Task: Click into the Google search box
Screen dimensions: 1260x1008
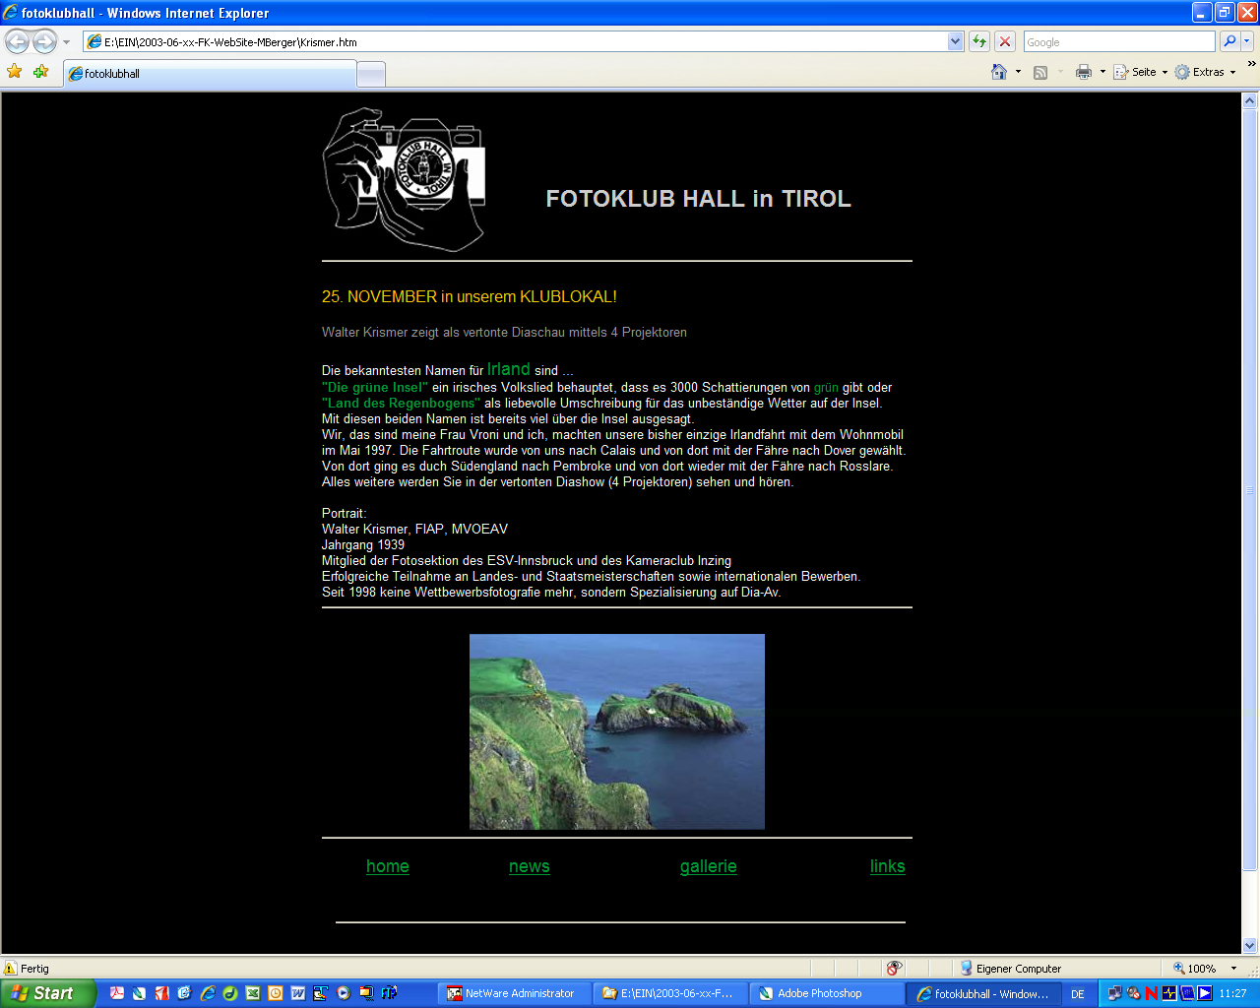Action: (x=1119, y=41)
